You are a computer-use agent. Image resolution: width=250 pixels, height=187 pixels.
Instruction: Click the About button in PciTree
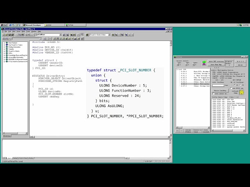[240, 65]
